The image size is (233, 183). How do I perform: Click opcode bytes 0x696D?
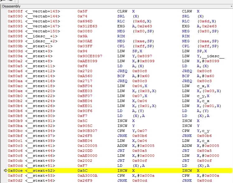pyautogui.click(x=85, y=21)
